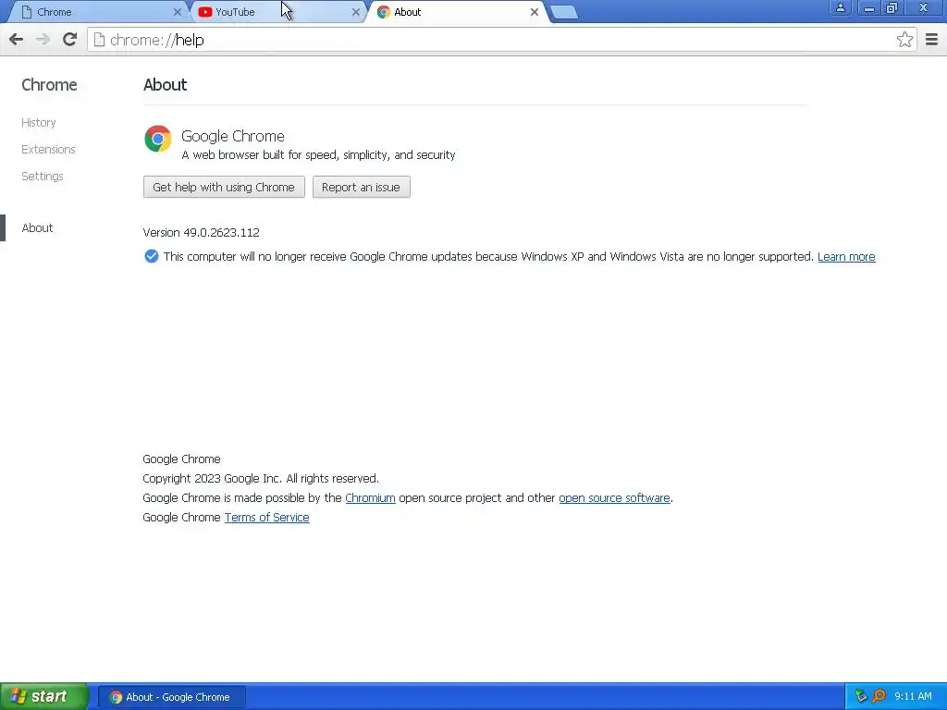Open the Terms of Service link
Viewport: 947px width, 710px height.
(267, 518)
